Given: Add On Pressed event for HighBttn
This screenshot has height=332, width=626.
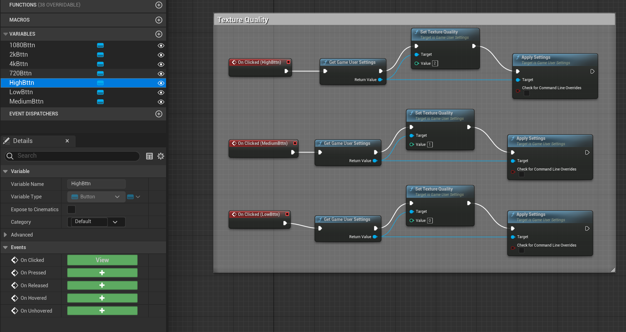Looking at the screenshot, I should pyautogui.click(x=102, y=273).
